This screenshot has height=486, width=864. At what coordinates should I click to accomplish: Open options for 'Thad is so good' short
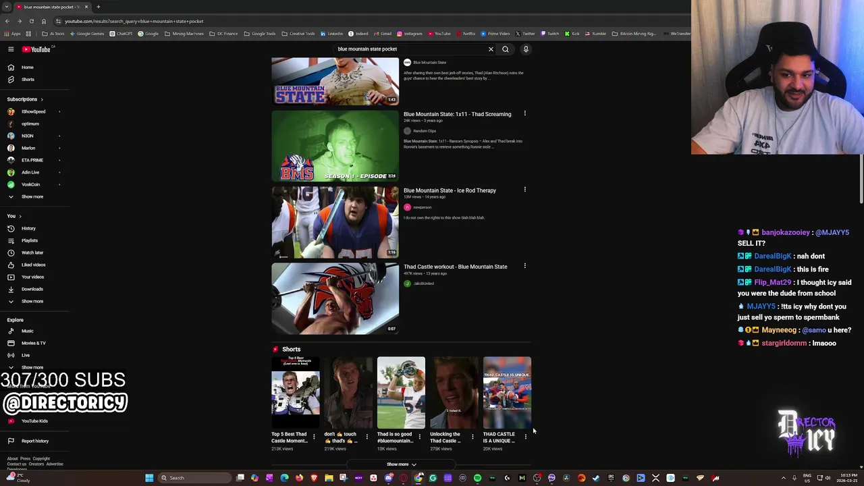click(x=419, y=437)
